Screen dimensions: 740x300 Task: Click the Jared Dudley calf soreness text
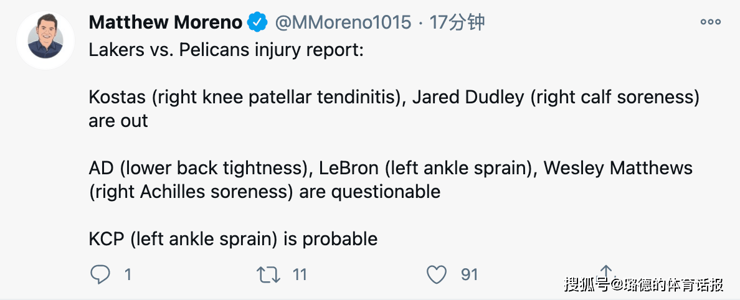tap(556, 97)
